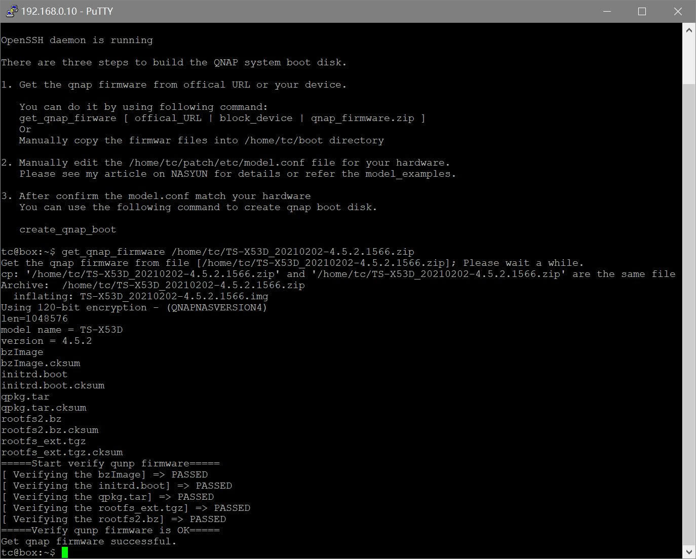Screen dimensions: 696x559
Task: Click 'There are three steps' intro line
Action: [174, 62]
